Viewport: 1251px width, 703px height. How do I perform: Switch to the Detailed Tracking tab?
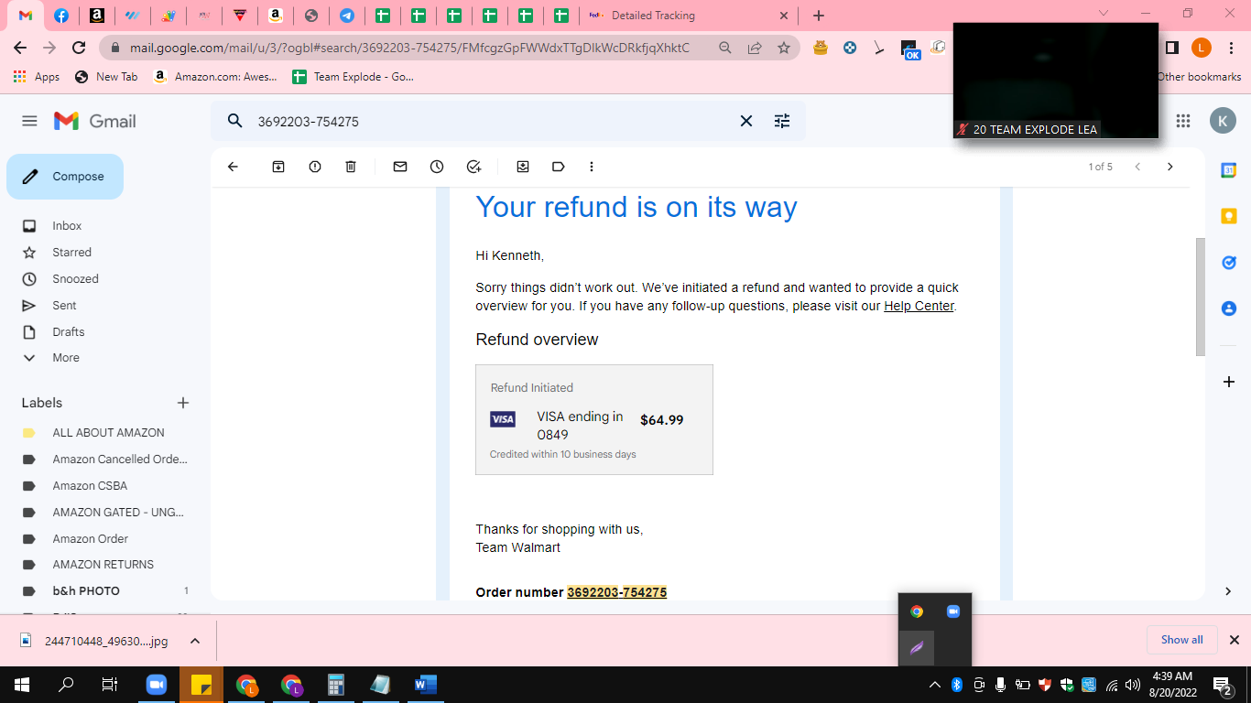[689, 16]
